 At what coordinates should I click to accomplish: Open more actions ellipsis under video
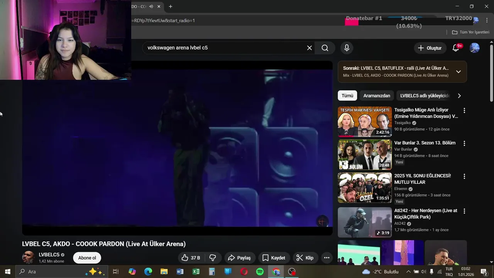coord(327,258)
